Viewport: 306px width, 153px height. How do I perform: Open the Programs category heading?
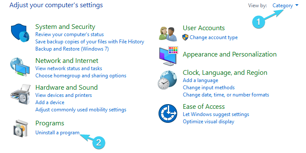coord(50,123)
